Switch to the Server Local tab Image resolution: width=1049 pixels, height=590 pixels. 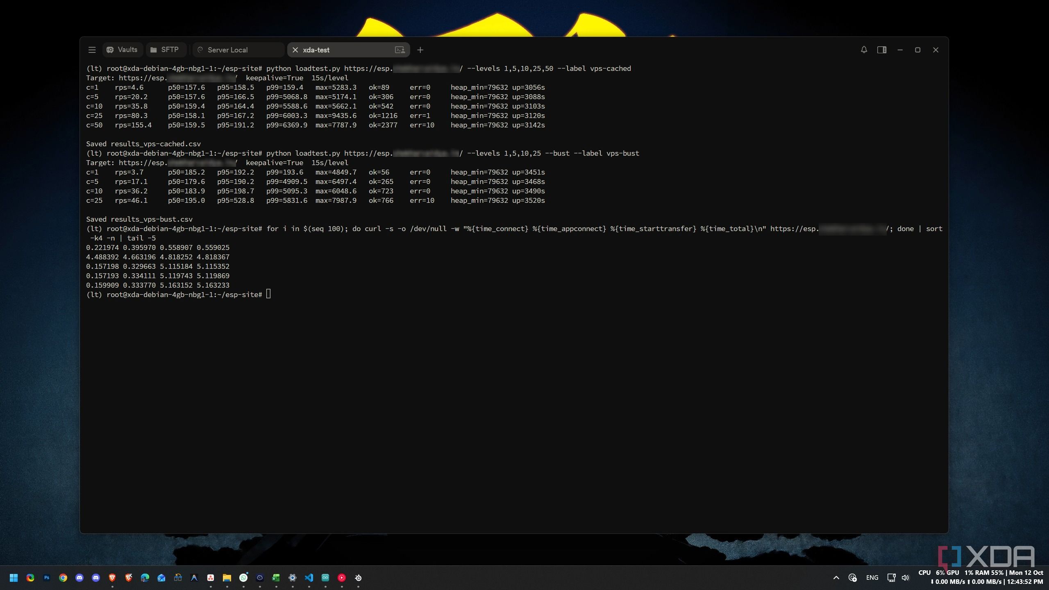pyautogui.click(x=238, y=50)
